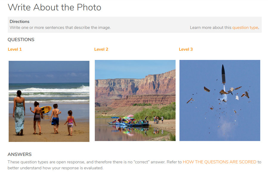268x175 pixels.
Task: Select the Level 1 heading link
Action: pos(15,49)
